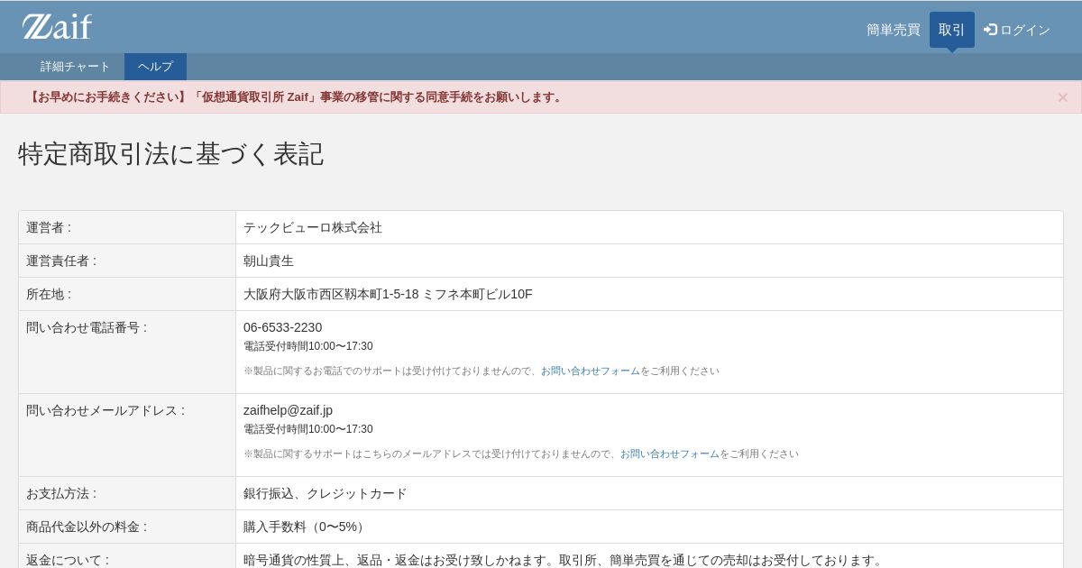This screenshot has height=568, width=1082.
Task: Select payment methods 銀行振込、クレジットカード
Action: pyautogui.click(x=326, y=493)
